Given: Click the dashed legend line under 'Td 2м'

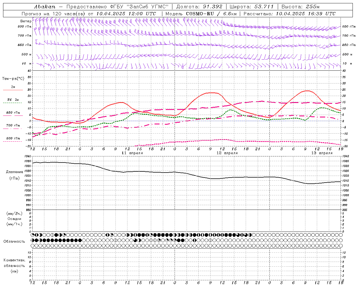Looking at the screenshot, I should [12, 103].
